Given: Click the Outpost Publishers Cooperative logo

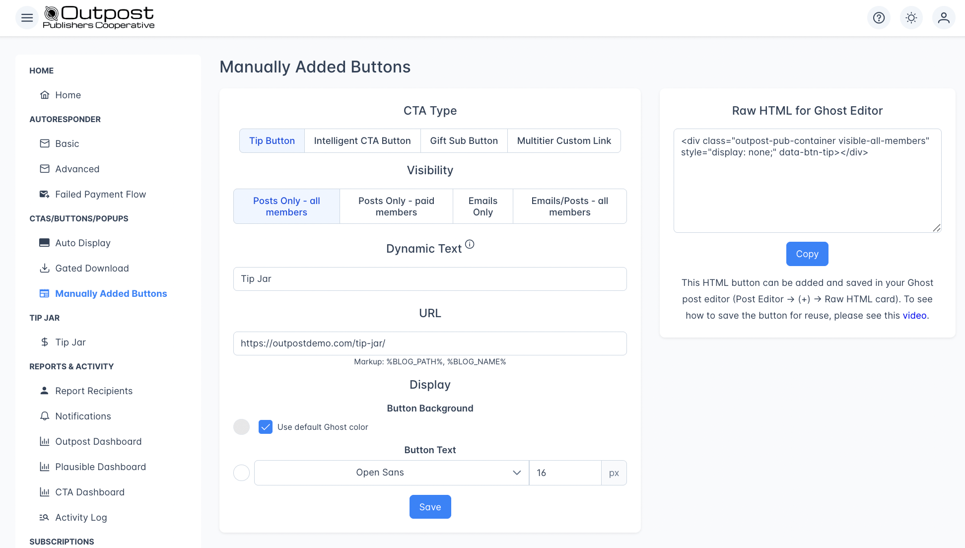Looking at the screenshot, I should 99,18.
